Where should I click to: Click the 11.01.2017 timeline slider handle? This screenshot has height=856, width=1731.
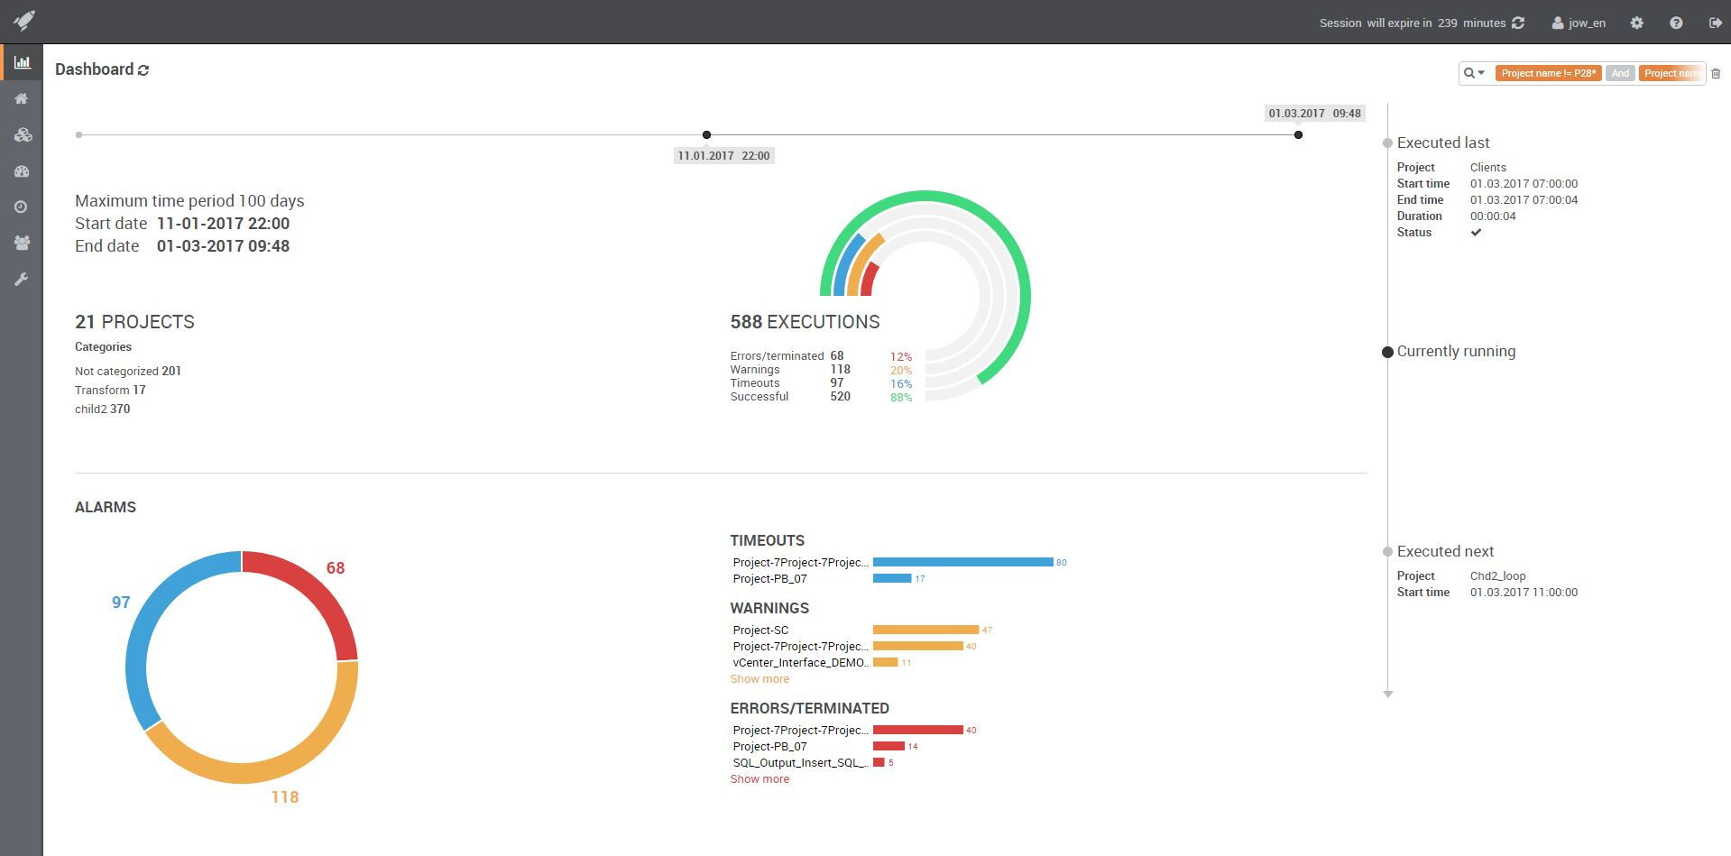pos(706,135)
